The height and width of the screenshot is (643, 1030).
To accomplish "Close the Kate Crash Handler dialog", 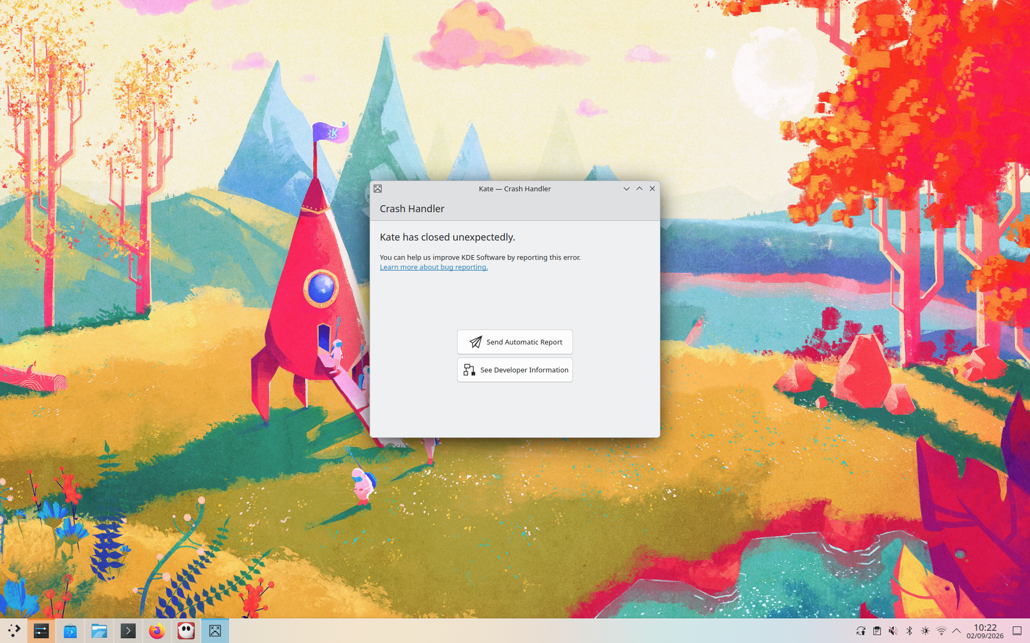I will point(652,188).
